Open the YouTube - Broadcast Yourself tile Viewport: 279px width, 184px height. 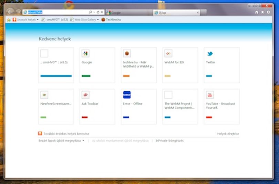tap(221, 106)
